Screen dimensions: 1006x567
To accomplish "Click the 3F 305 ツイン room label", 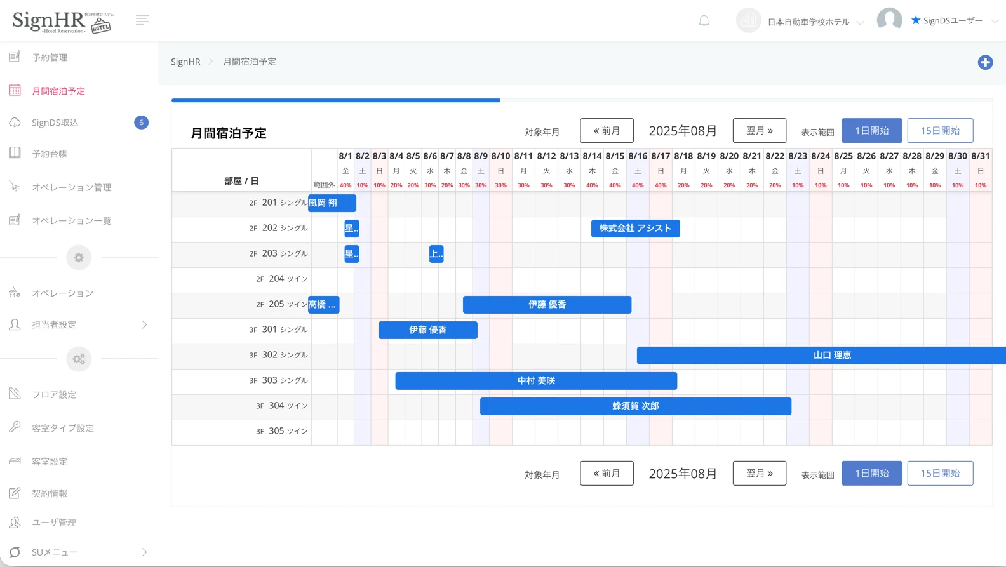I will 282,431.
